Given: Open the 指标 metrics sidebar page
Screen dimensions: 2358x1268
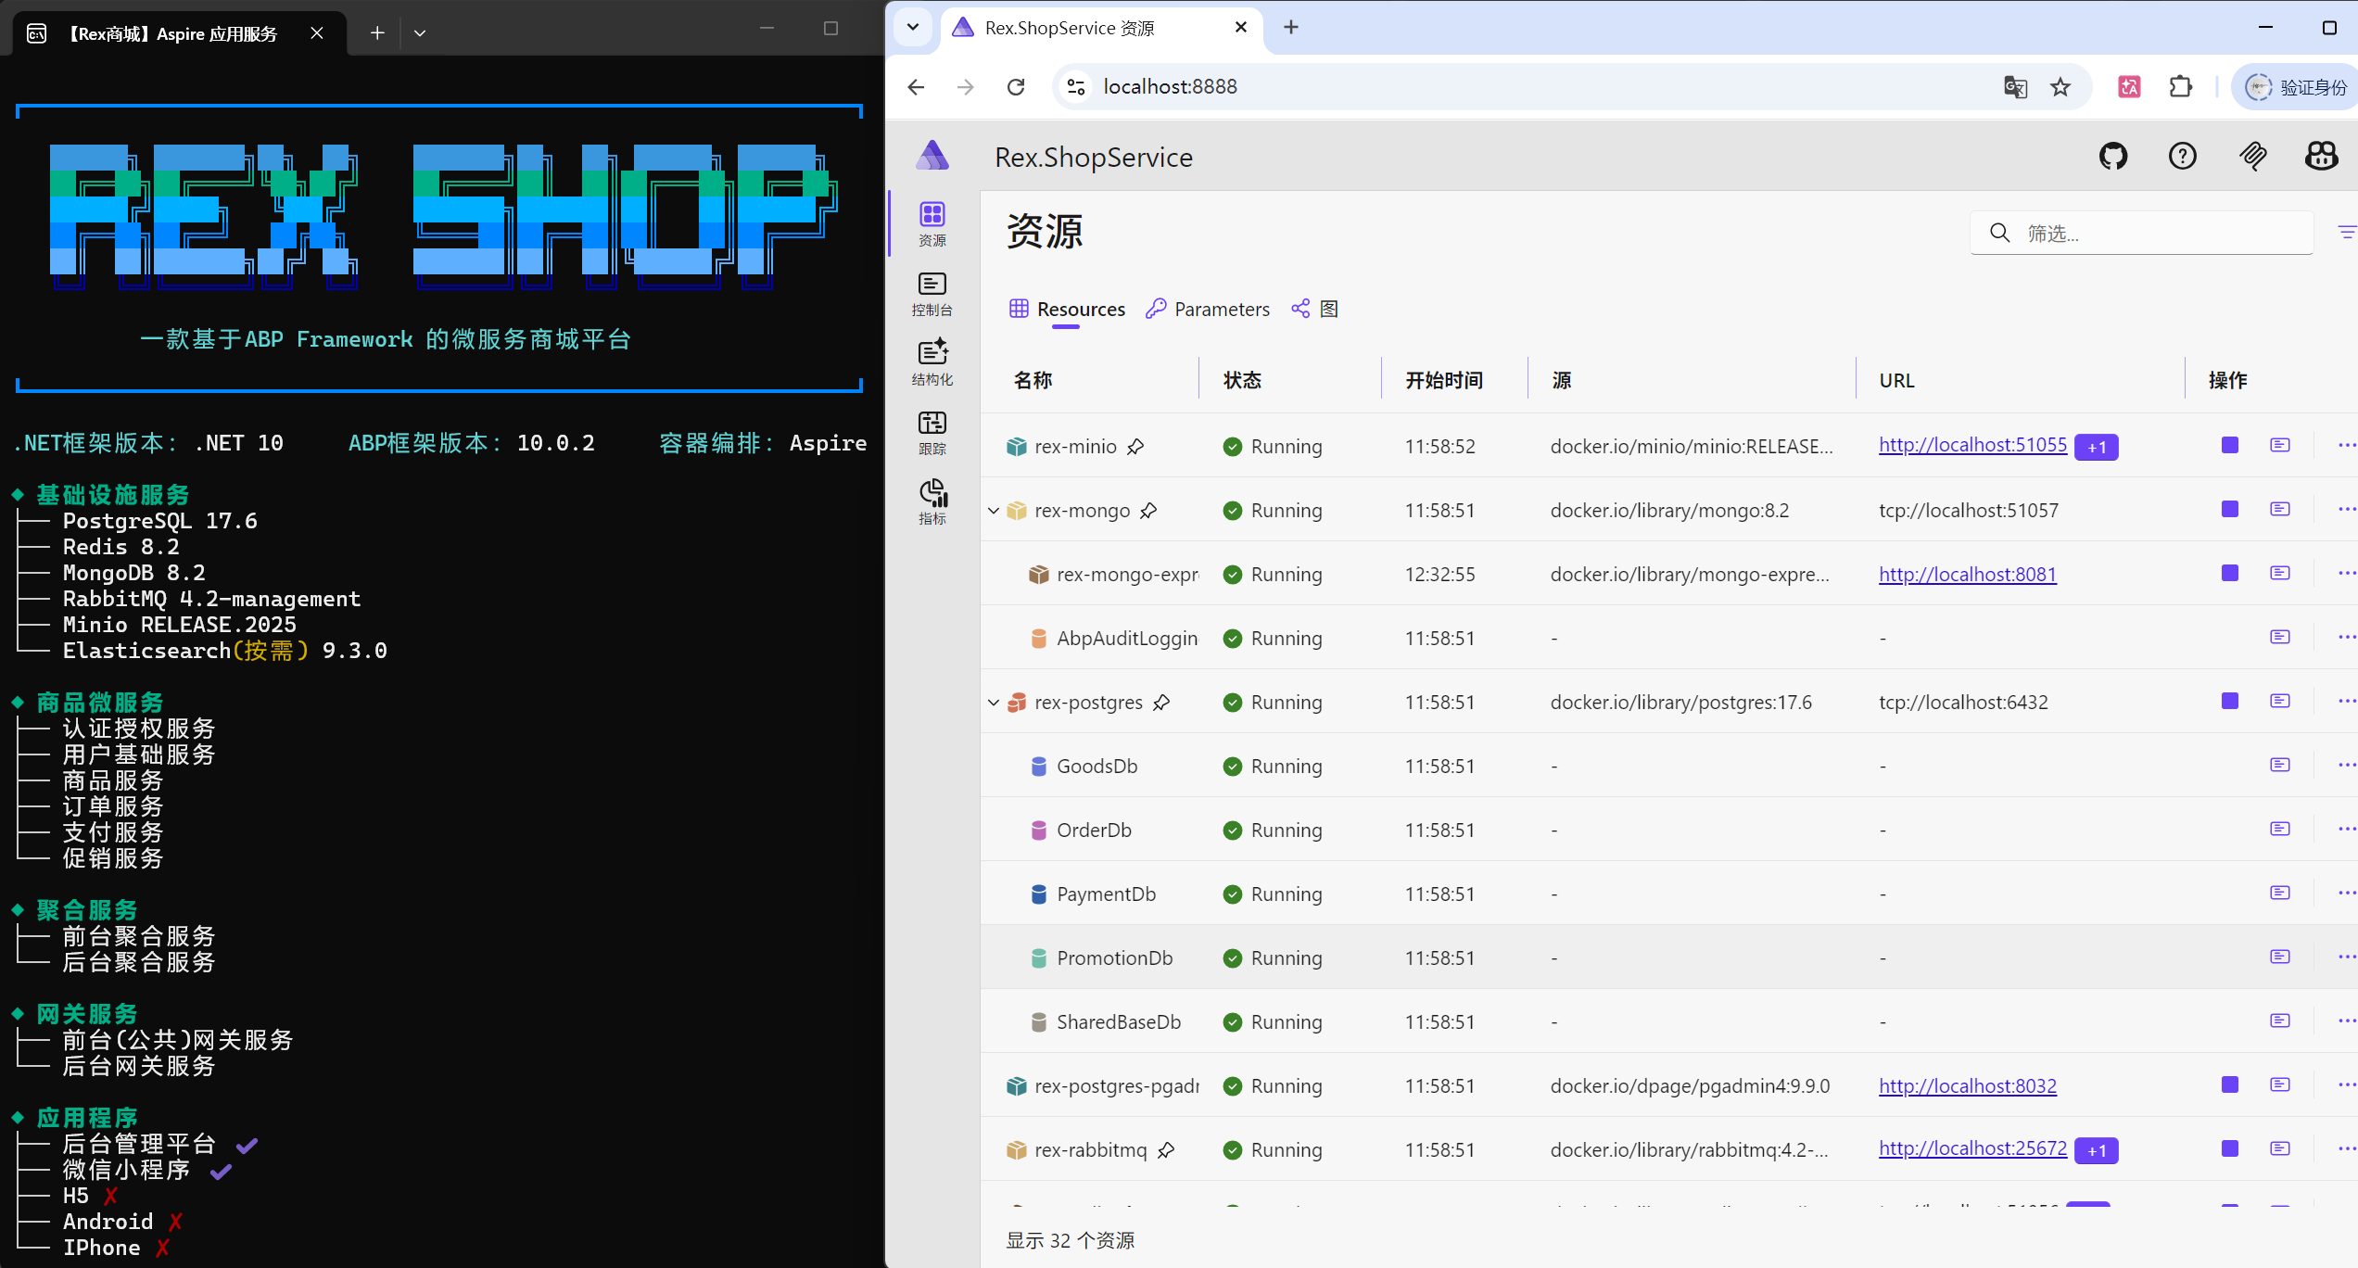Looking at the screenshot, I should pyautogui.click(x=932, y=502).
